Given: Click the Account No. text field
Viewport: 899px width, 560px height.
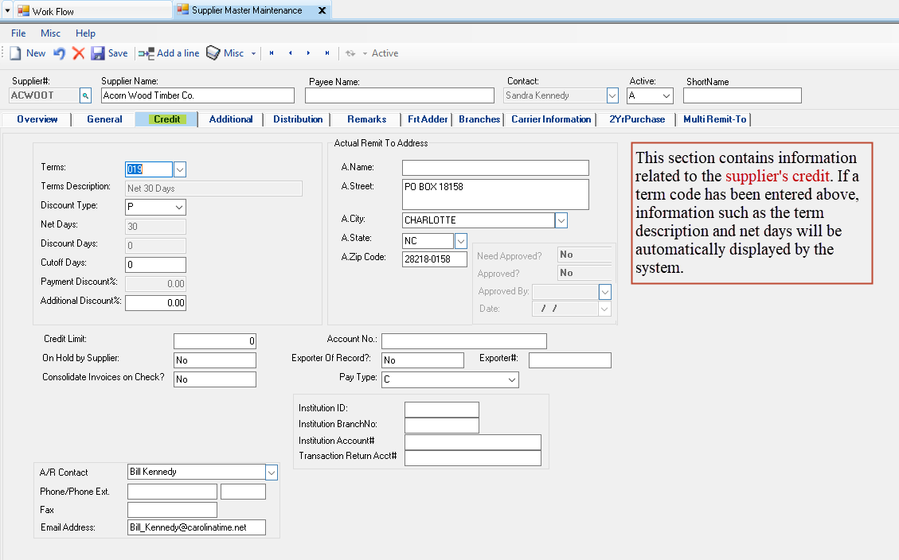Looking at the screenshot, I should (x=463, y=341).
